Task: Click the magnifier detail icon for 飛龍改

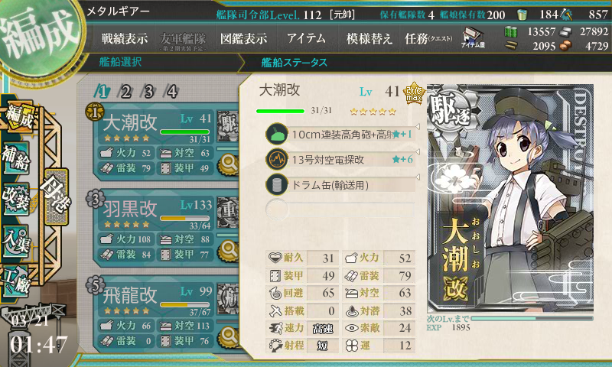Action: click(x=229, y=336)
